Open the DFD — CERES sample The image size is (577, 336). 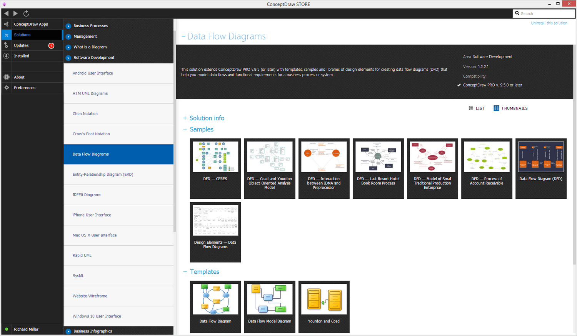215,168
